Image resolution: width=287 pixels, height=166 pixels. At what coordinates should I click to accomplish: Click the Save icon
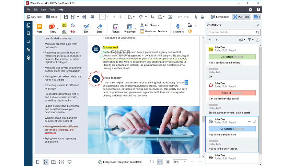66,17
